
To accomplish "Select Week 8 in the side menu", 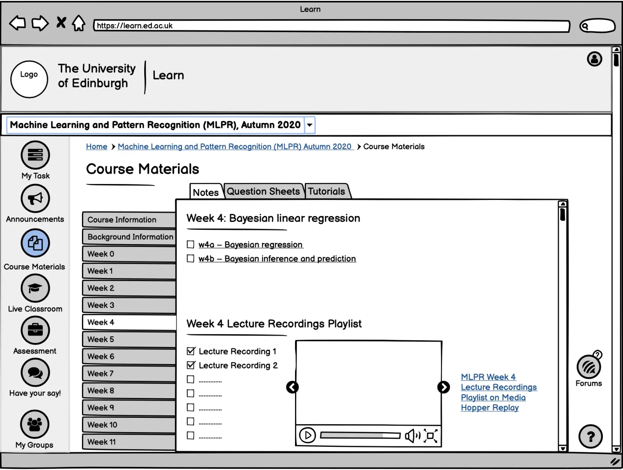I will click(x=129, y=391).
